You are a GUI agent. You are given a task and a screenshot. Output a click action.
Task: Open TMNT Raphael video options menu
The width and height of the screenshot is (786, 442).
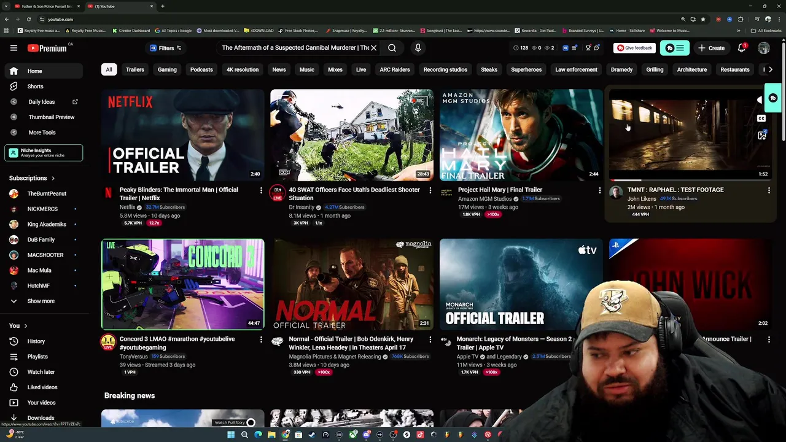(769, 190)
